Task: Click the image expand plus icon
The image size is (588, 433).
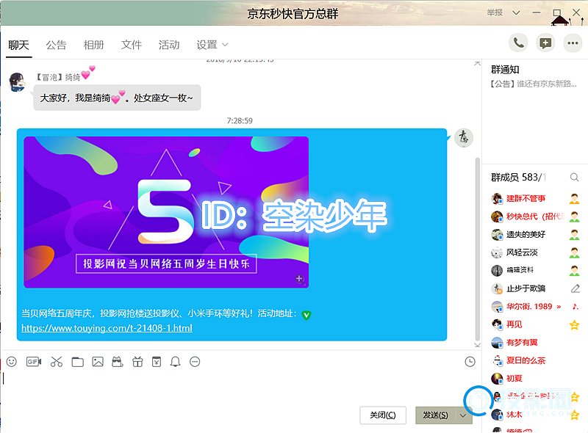Action: point(299,278)
